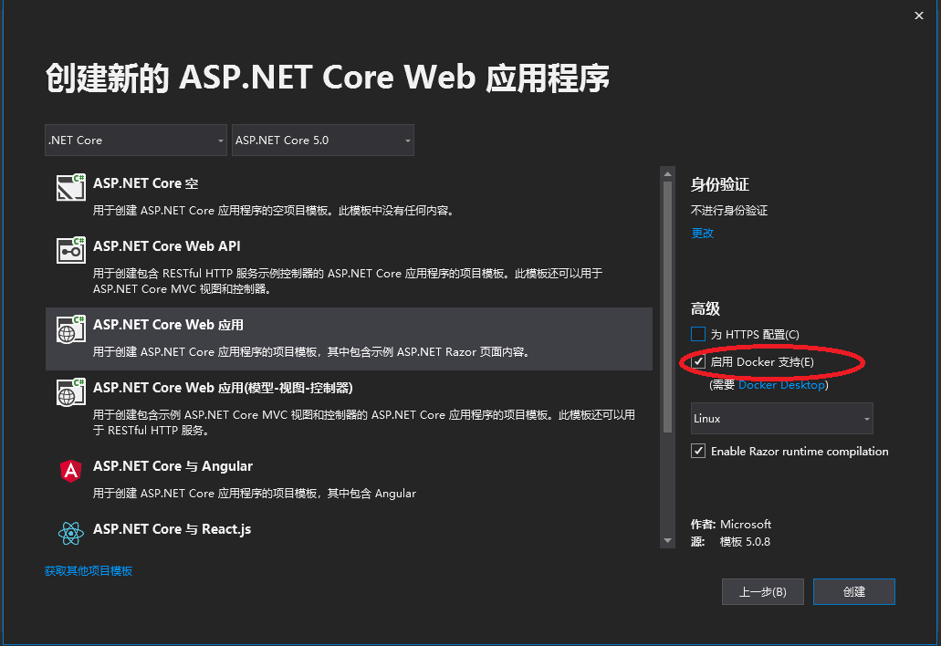Click the 作者: Microsoft author text
Viewport: 941px width, 646px height.
pos(731,525)
